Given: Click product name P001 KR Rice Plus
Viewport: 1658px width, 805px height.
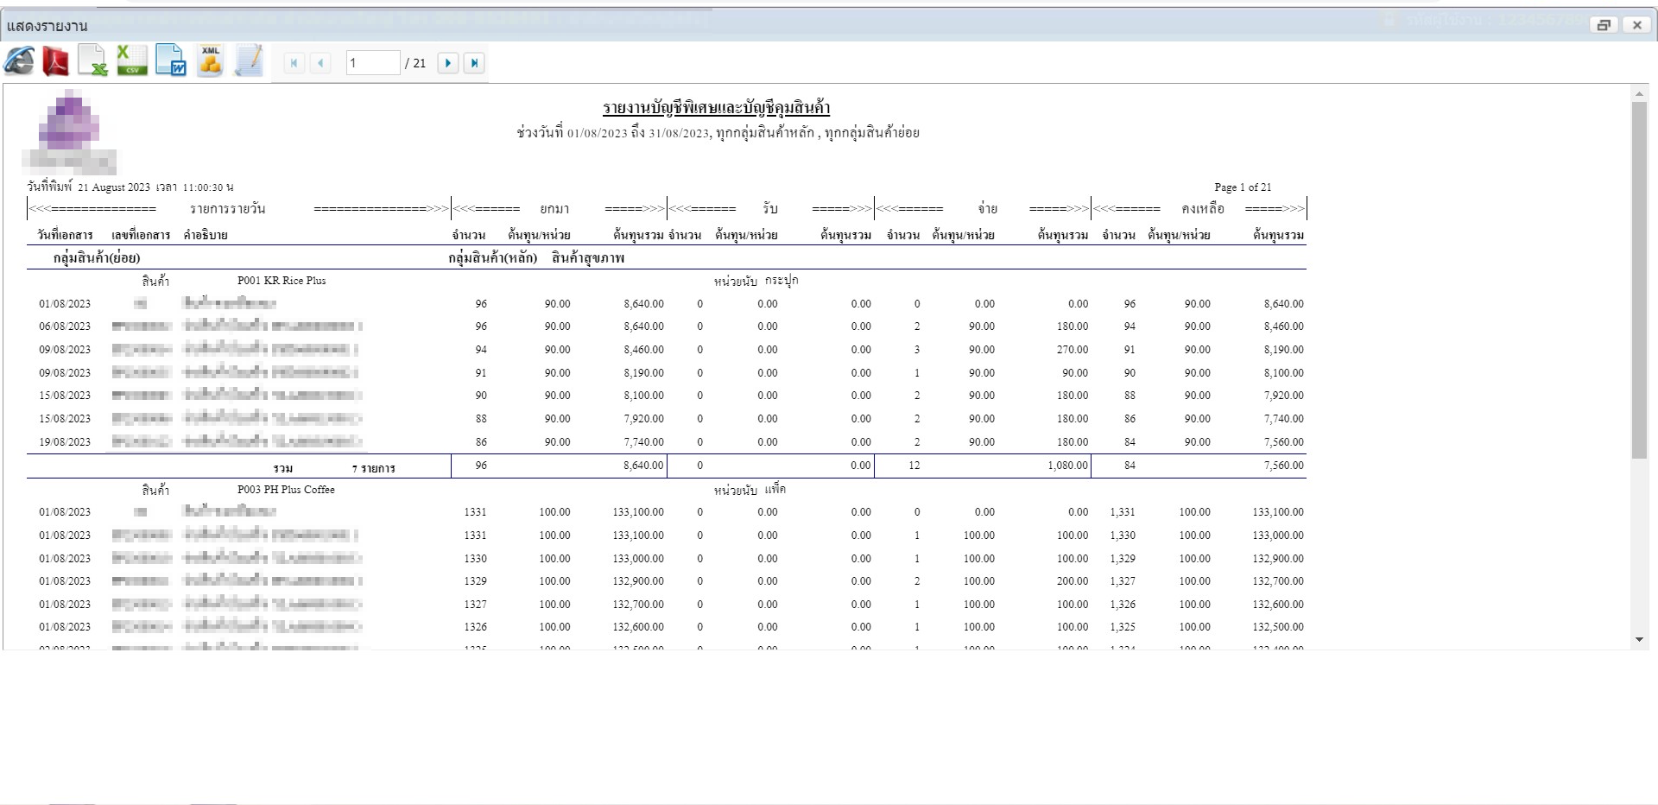Looking at the screenshot, I should pyautogui.click(x=282, y=281).
